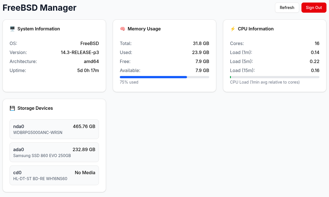Select the cd0 optical drive entry
The width and height of the screenshot is (329, 197).
click(x=54, y=175)
